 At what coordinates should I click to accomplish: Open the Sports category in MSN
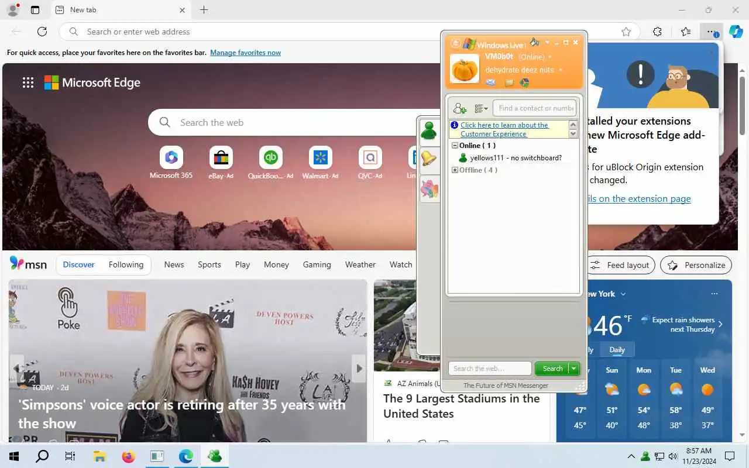point(209,264)
